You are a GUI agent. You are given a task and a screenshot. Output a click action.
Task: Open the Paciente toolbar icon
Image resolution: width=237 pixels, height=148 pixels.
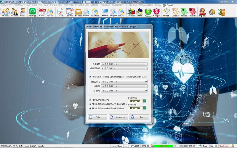(x=6, y=12)
